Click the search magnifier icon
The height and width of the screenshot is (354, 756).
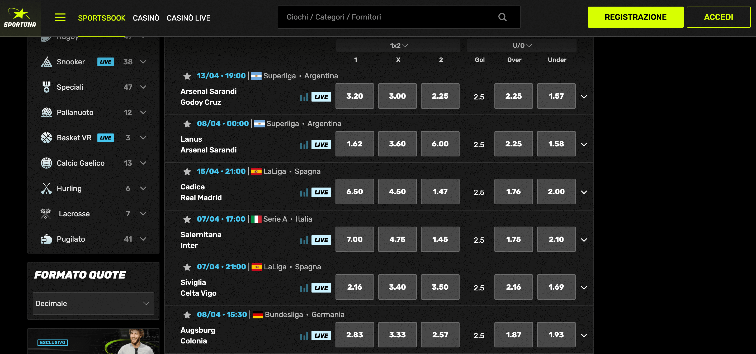[x=502, y=17]
